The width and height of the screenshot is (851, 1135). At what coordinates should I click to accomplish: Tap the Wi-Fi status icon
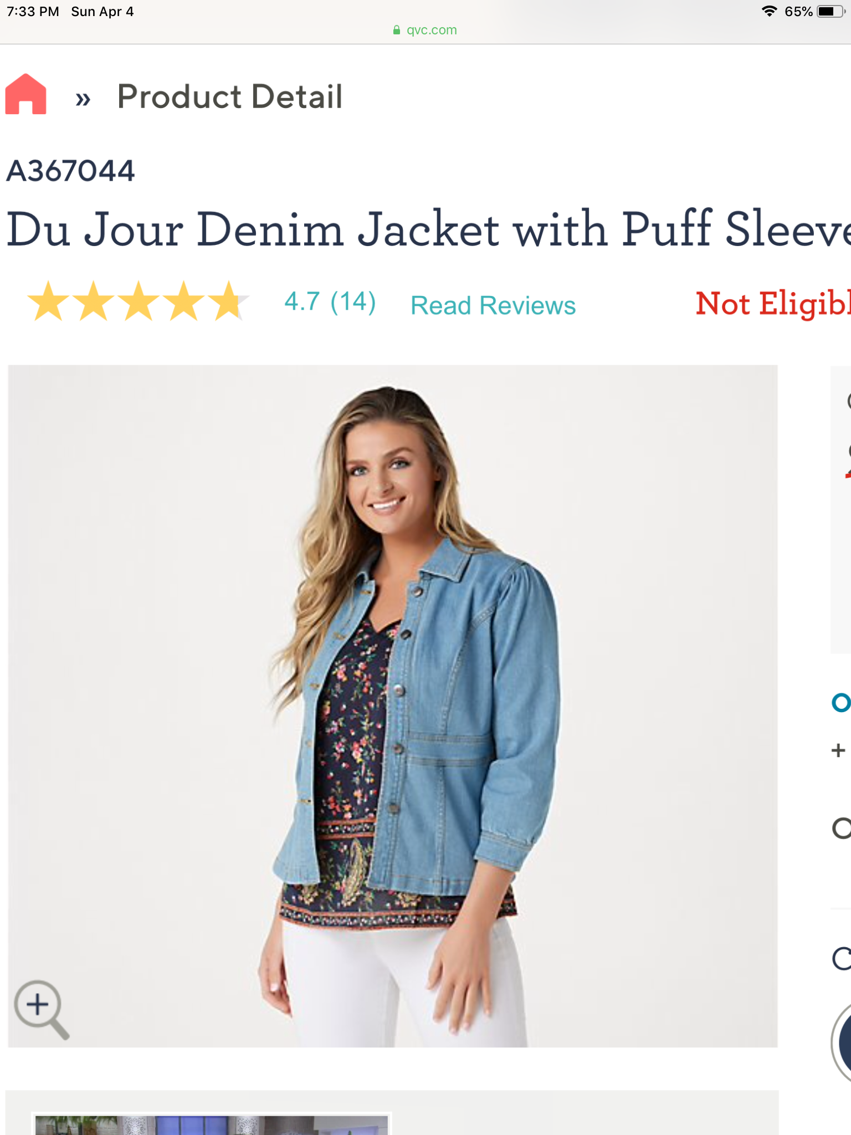769,11
